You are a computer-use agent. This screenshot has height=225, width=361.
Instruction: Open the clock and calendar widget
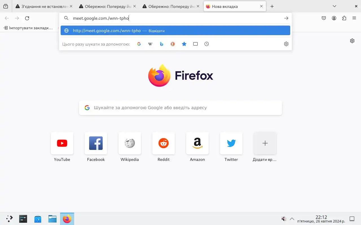pos(321,219)
